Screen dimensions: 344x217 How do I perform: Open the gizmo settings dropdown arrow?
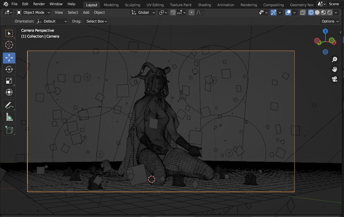(280, 12)
